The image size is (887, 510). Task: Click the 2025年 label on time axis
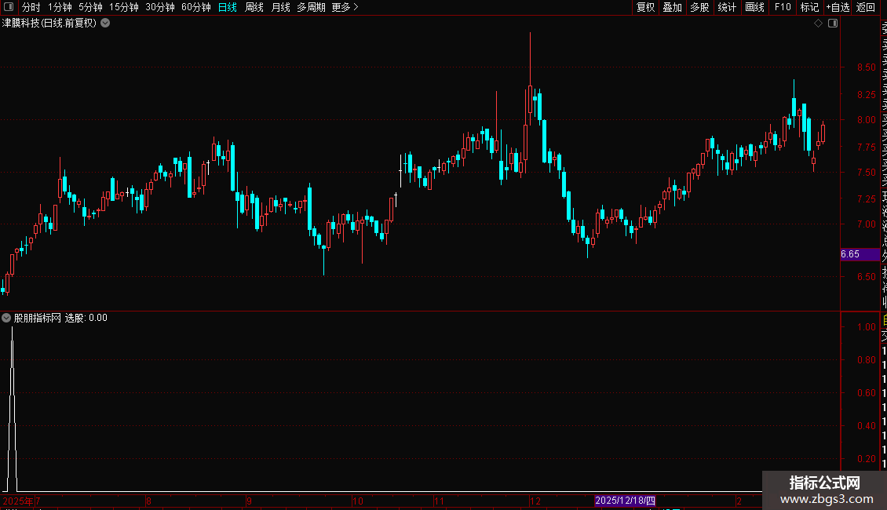tap(17, 501)
